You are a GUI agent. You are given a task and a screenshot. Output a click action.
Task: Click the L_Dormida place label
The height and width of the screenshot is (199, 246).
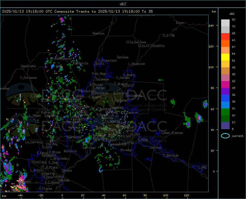tap(171, 155)
